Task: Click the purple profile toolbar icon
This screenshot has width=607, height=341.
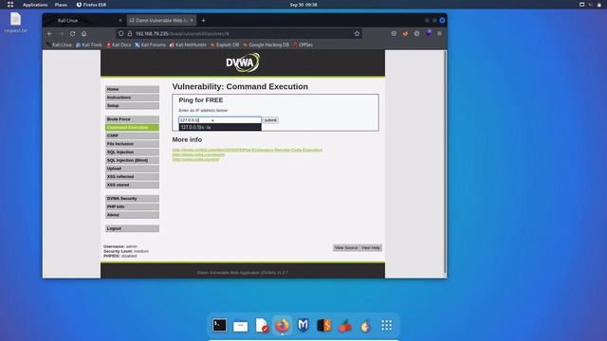Action: point(429,34)
